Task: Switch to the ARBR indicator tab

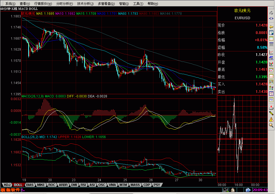Action: pyautogui.click(x=63, y=185)
